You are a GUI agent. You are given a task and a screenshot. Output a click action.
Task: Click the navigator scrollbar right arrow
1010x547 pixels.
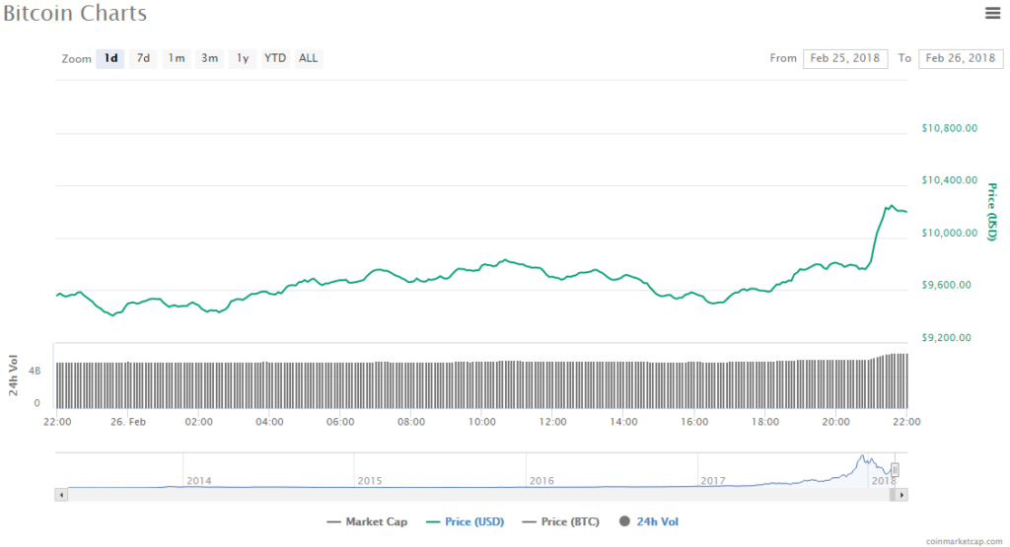pyautogui.click(x=902, y=494)
